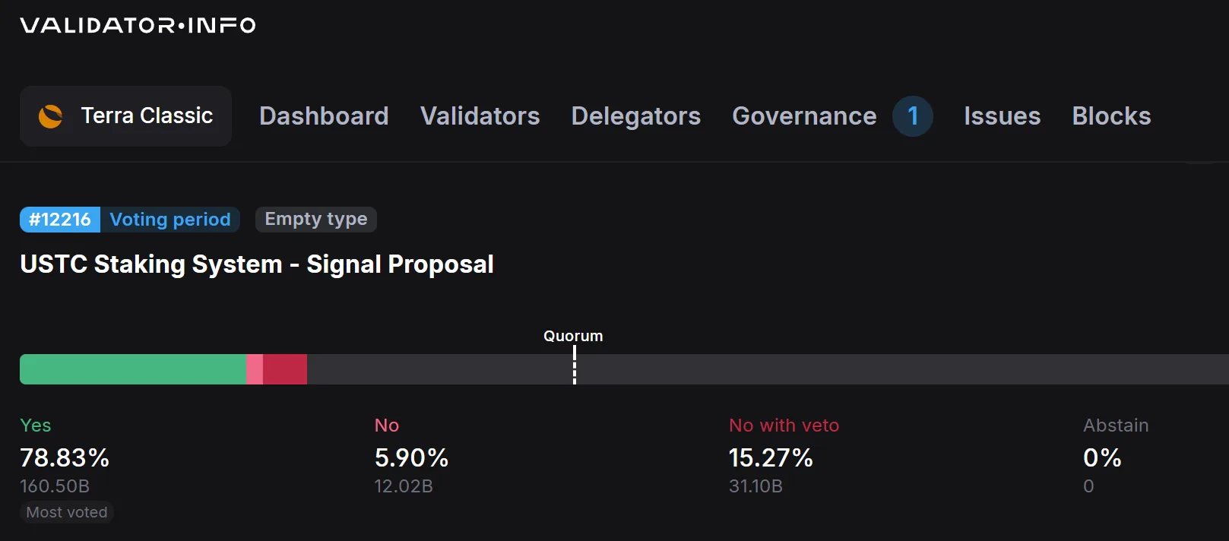Click the Governance notification badge showing 1
The image size is (1229, 541).
(x=912, y=116)
